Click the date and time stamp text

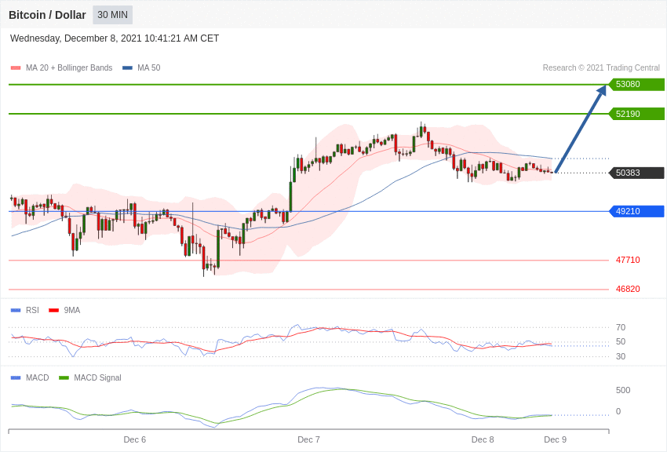[x=115, y=38]
